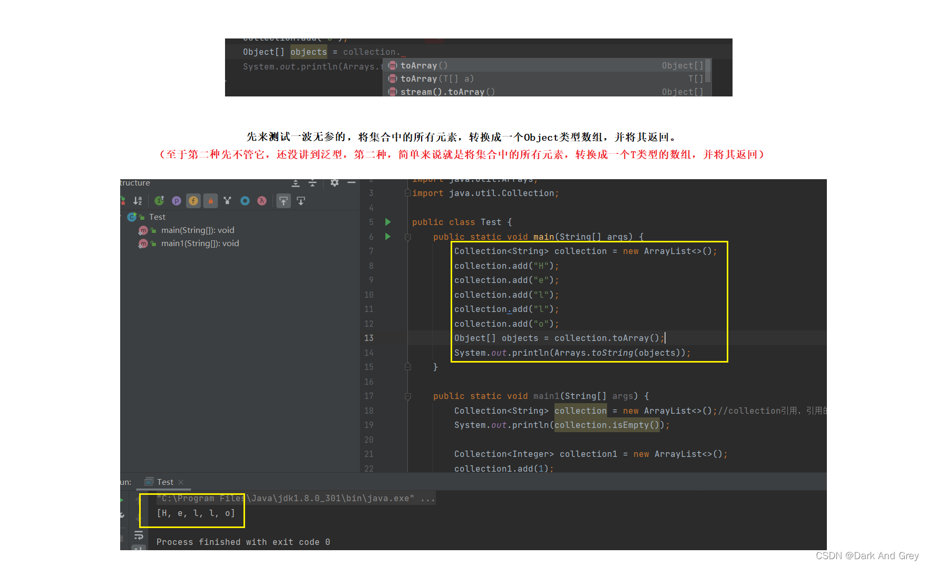Image resolution: width=927 pixels, height=566 pixels.
Task: Click line number 13 in gutter
Action: [x=368, y=338]
